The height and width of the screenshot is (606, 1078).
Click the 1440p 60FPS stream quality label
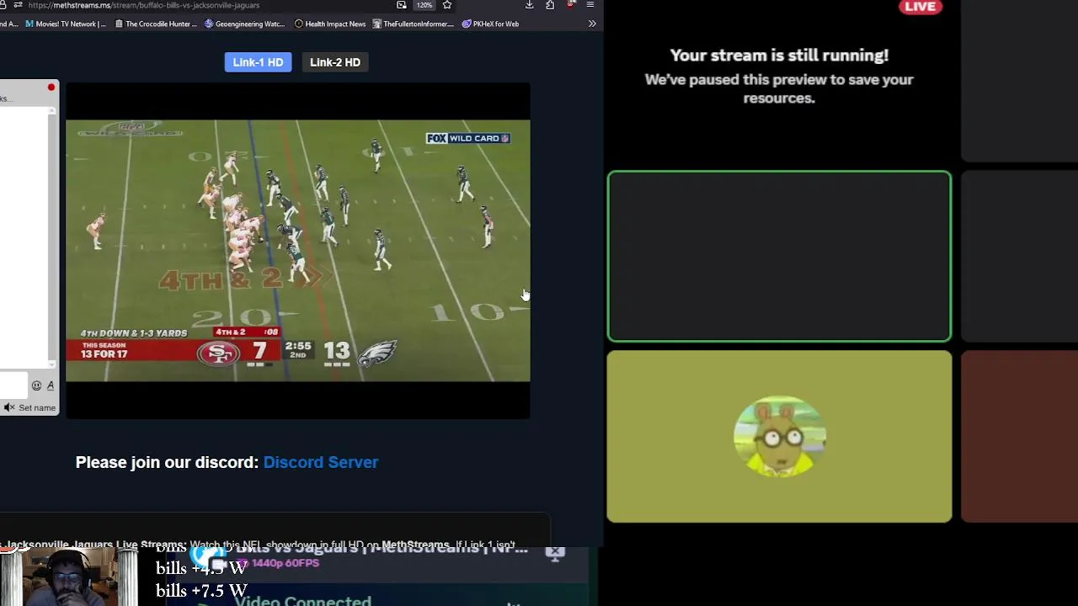pyautogui.click(x=286, y=563)
